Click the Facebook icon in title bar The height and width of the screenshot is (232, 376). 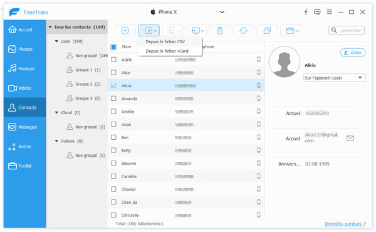click(306, 12)
